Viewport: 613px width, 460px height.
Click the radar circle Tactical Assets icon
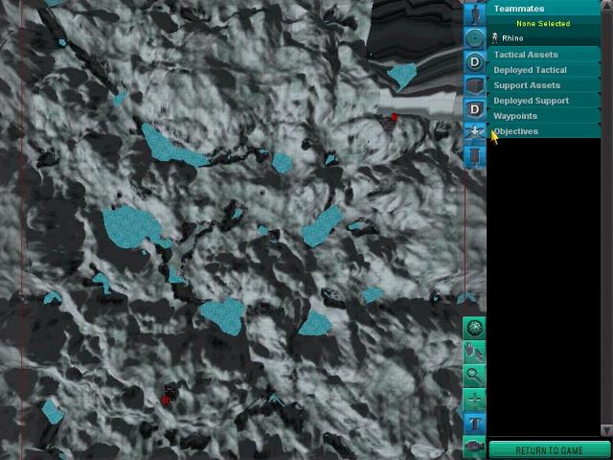click(x=475, y=38)
